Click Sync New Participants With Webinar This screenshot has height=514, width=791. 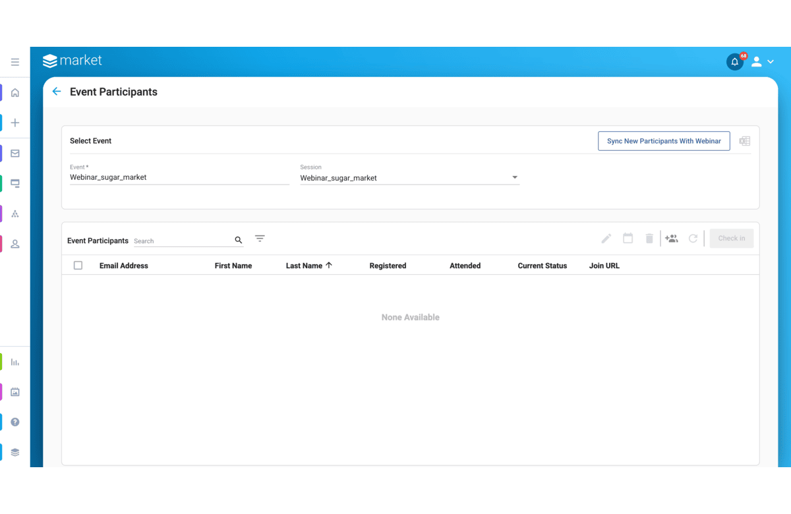pyautogui.click(x=664, y=141)
